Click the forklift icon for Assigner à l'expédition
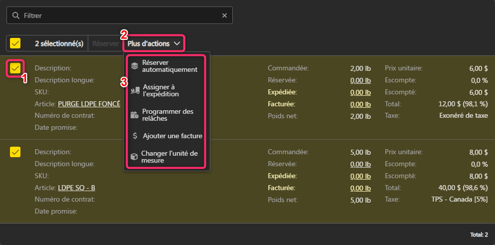Viewport: 495px width, 245px height. pyautogui.click(x=134, y=90)
